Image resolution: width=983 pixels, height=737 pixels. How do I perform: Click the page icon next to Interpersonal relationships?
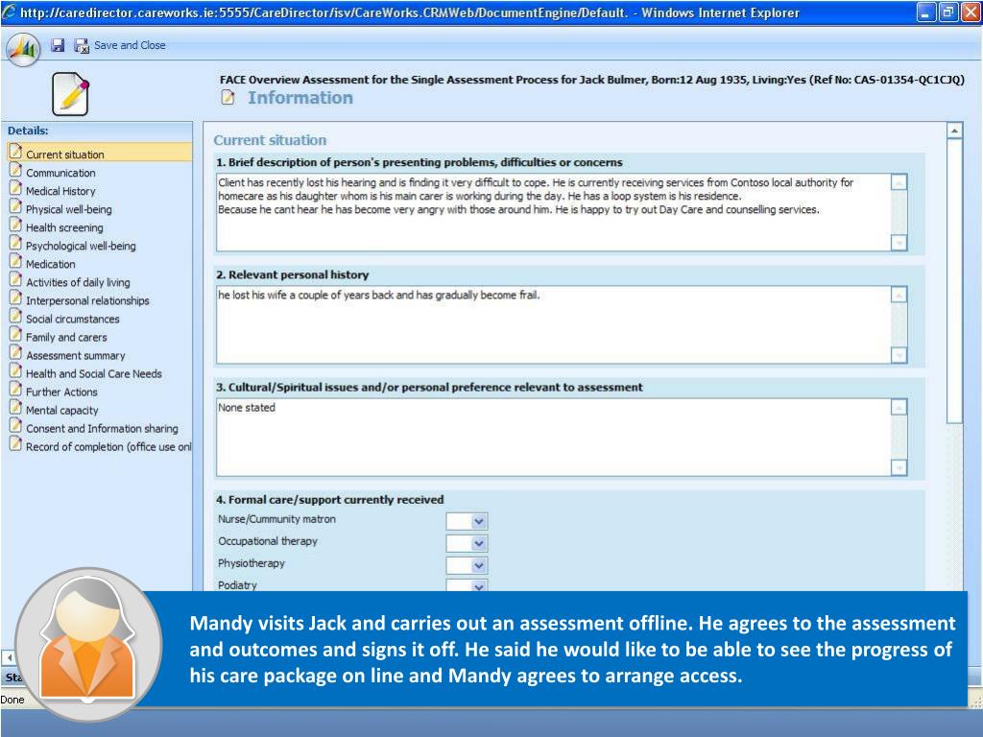[x=15, y=297]
